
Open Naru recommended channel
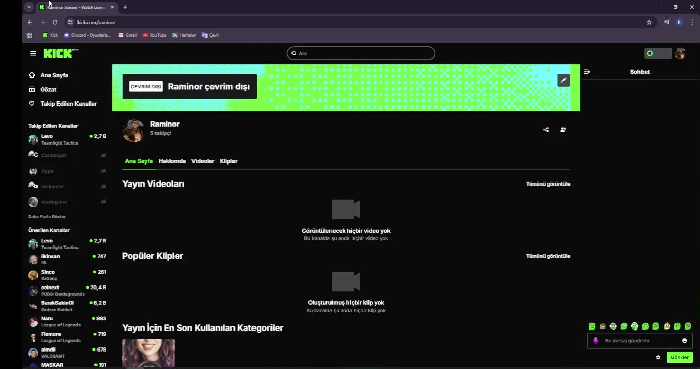(67, 322)
